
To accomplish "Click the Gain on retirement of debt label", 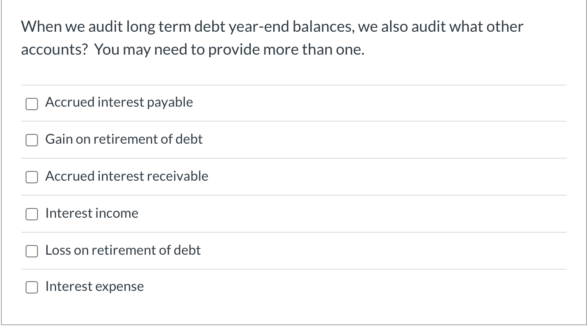I will pos(124,139).
